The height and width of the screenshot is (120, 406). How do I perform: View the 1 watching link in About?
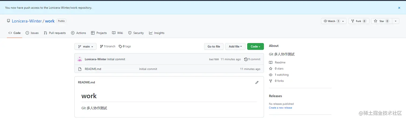coord(279,75)
